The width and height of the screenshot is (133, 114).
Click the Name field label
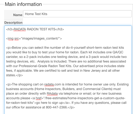[18, 15]
